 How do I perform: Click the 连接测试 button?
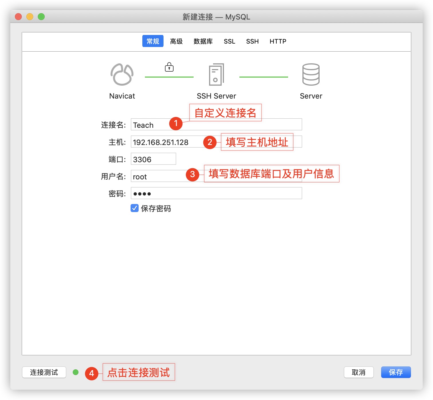pyautogui.click(x=44, y=372)
